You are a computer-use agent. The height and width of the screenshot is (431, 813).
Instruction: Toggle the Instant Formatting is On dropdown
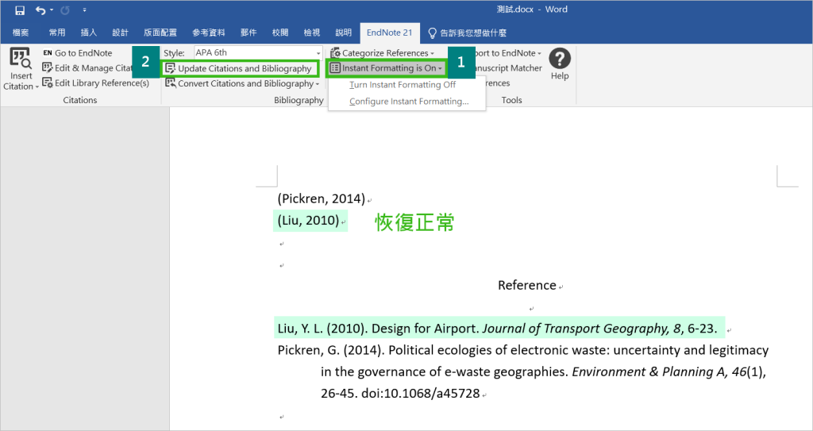[x=387, y=68]
